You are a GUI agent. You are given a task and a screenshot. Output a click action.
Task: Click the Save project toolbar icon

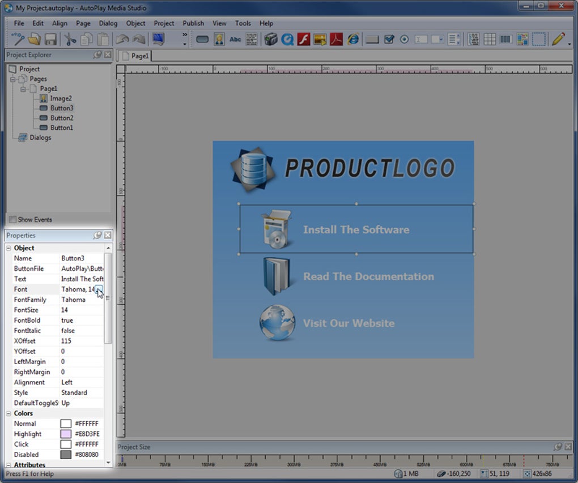coord(50,39)
